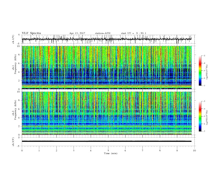Select the ch.2 colorbar "log(PSD)(V²/Hz)" label
Screen dimensions: 219x169
[x=207, y=118]
